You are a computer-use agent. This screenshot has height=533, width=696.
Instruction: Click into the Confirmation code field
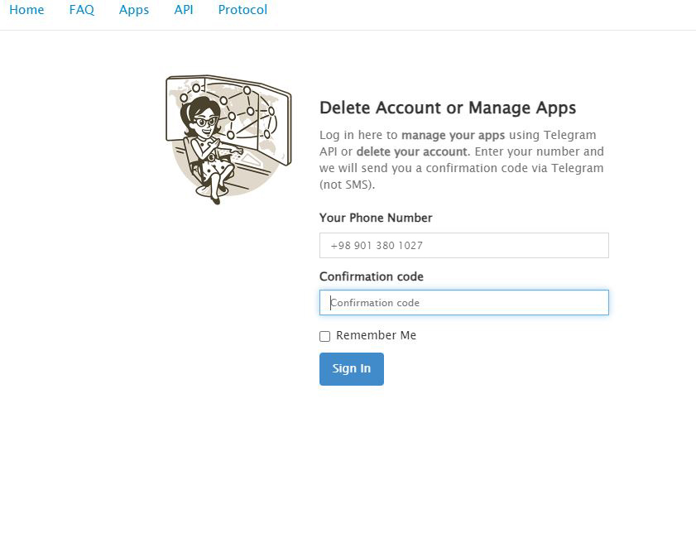tap(463, 303)
